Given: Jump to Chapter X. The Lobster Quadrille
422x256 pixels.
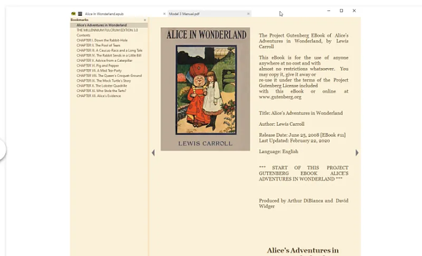Looking at the screenshot, I should click(102, 86).
